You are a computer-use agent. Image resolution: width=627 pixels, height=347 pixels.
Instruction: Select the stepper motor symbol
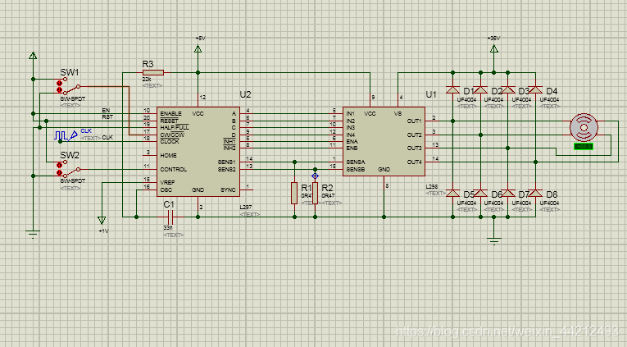click(x=584, y=128)
